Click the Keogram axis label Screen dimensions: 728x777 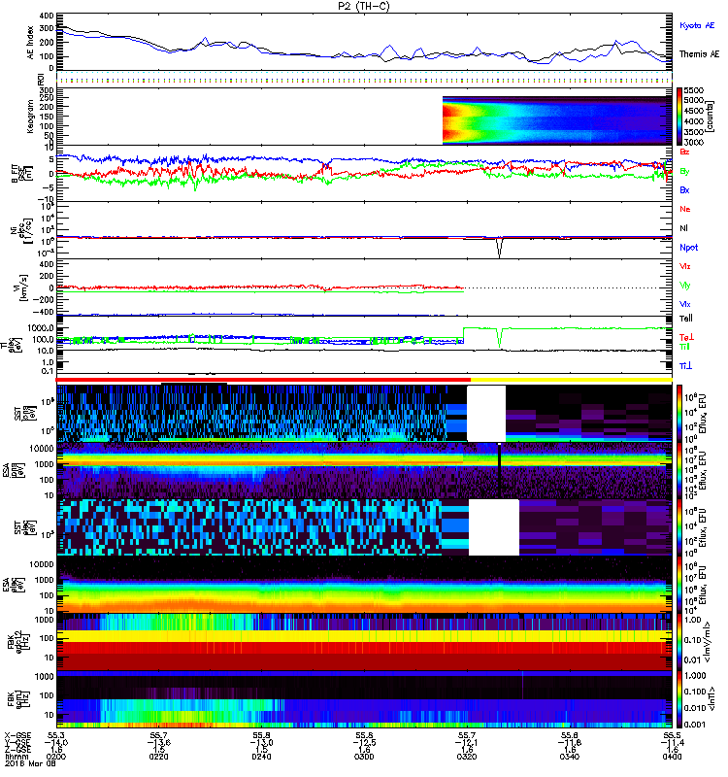click(x=30, y=116)
